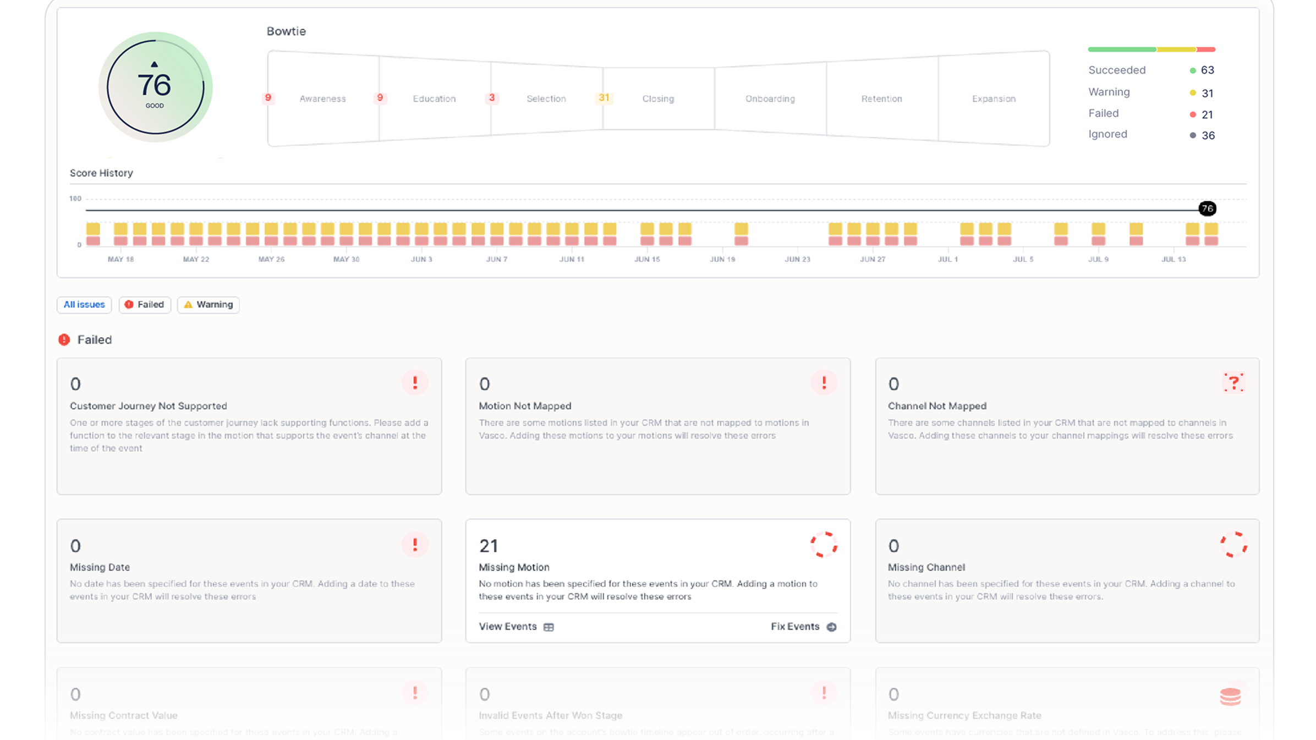Open View Events for Missing Motion

507,626
